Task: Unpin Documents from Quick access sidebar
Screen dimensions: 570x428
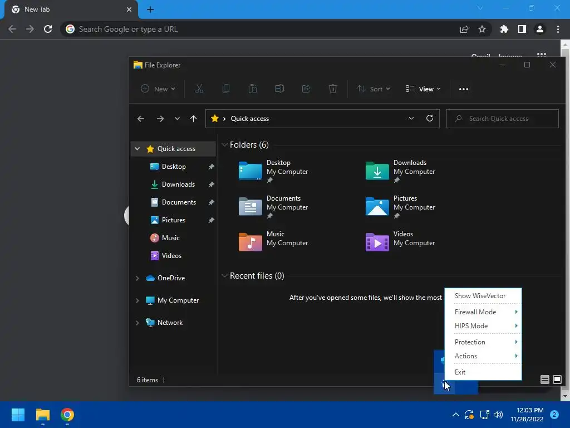Action: point(211,202)
